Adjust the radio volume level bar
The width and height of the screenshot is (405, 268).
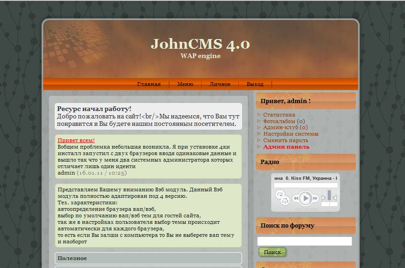click(x=329, y=195)
